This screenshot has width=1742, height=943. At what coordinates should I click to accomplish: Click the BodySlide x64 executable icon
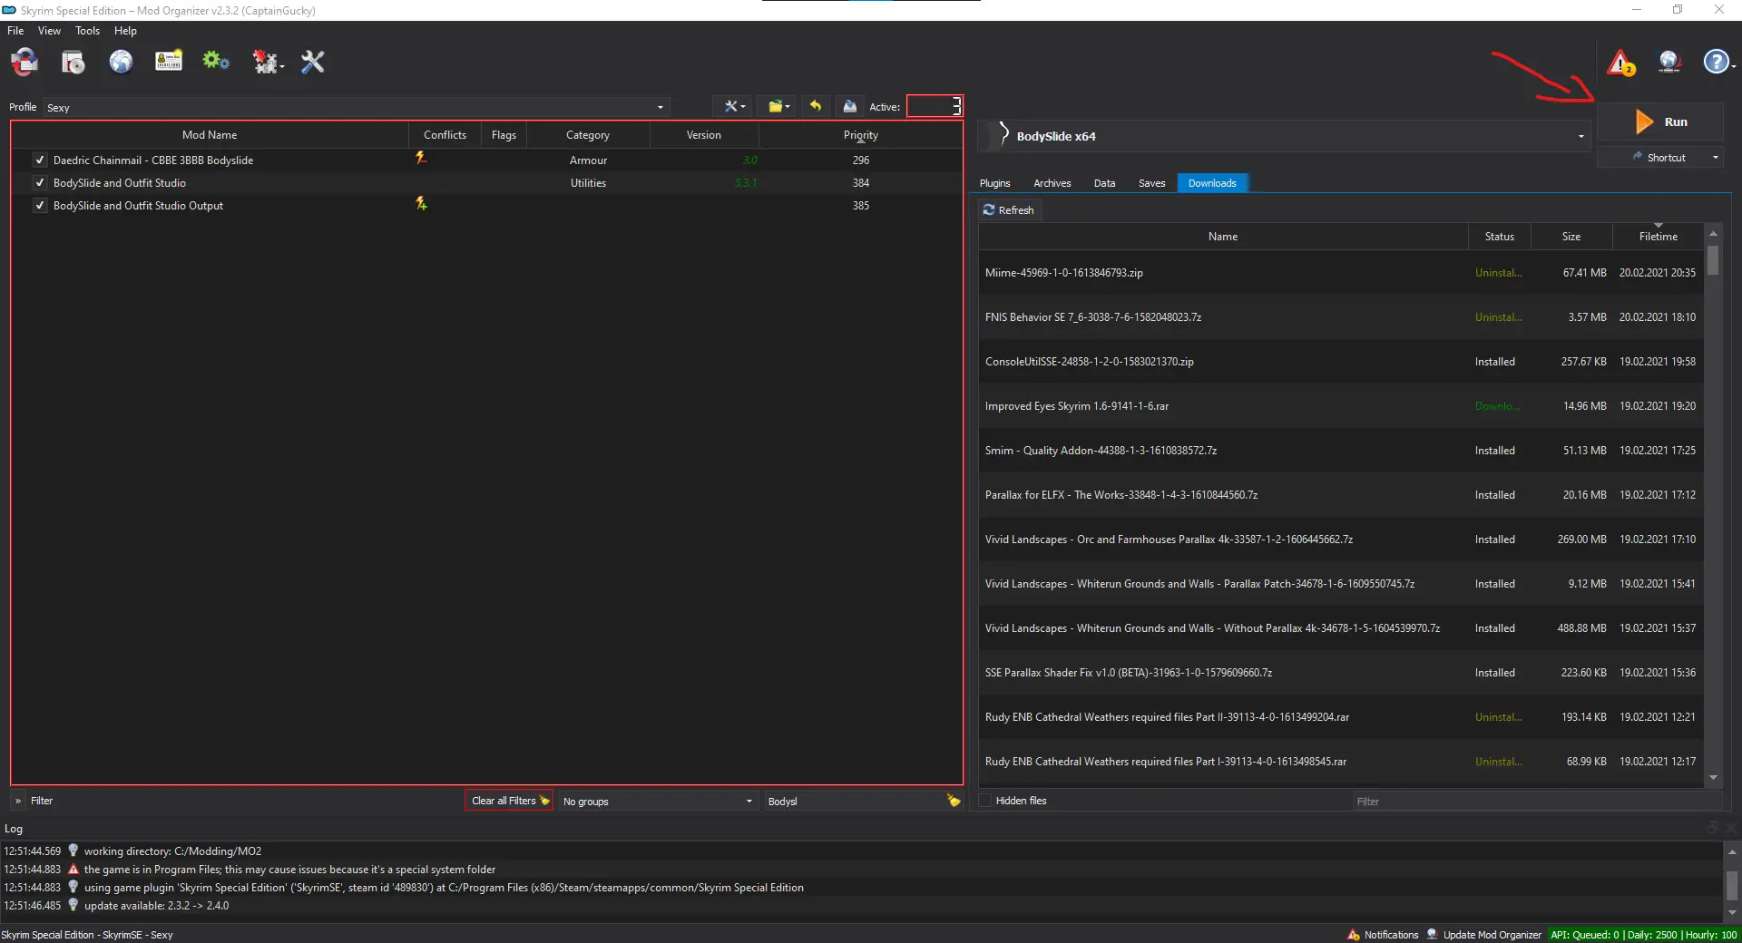pos(1003,135)
